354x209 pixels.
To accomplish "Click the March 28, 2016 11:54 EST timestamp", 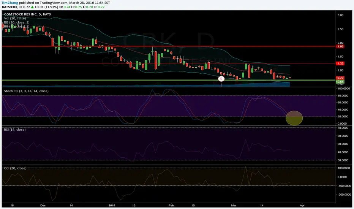I will pyautogui.click(x=90, y=3).
